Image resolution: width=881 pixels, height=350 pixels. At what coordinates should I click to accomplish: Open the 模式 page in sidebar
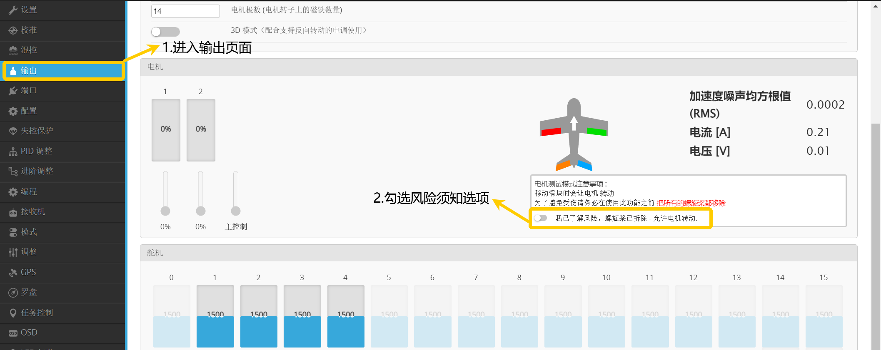(x=29, y=232)
